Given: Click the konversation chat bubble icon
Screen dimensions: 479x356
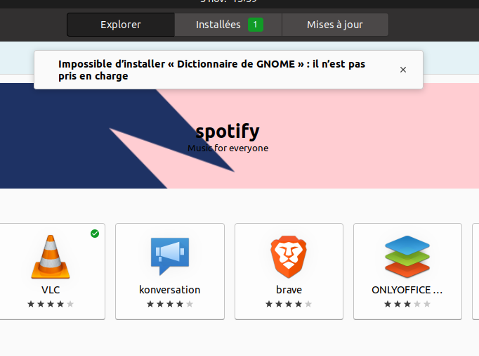Looking at the screenshot, I should [169, 256].
